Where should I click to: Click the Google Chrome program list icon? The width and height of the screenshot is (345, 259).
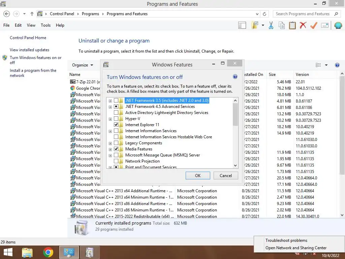[73, 88]
